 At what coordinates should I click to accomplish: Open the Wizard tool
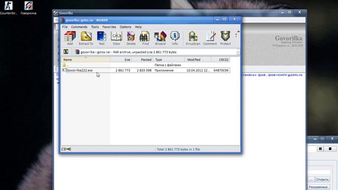[x=160, y=38]
